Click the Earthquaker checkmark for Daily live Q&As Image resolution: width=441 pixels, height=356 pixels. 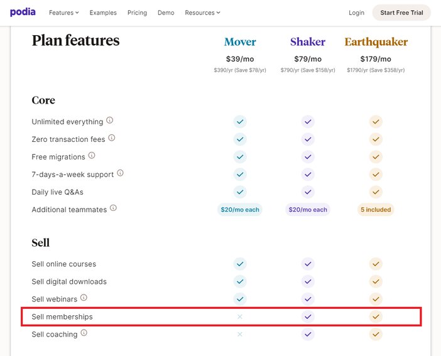[x=376, y=192]
